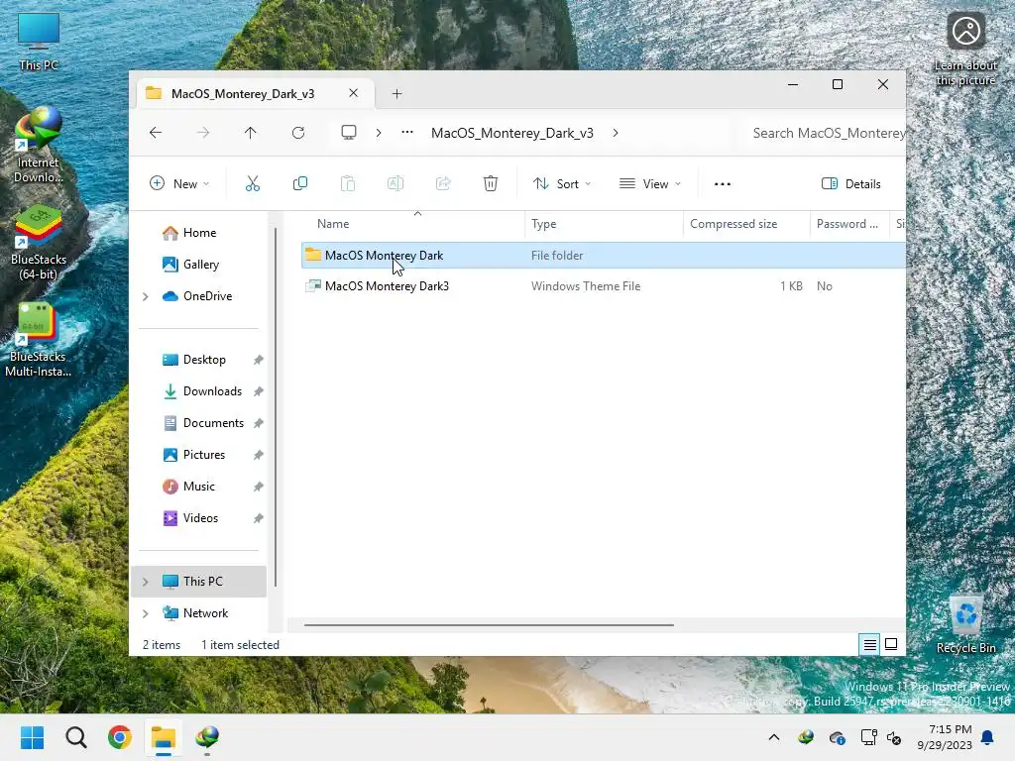Open taskbar Search magnifier
The image size is (1015, 761).
[75, 737]
